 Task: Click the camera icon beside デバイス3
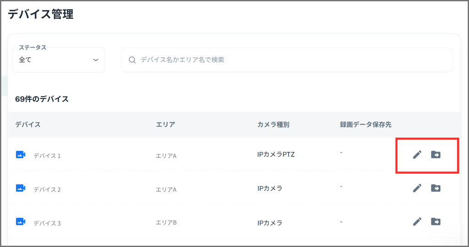tap(21, 222)
